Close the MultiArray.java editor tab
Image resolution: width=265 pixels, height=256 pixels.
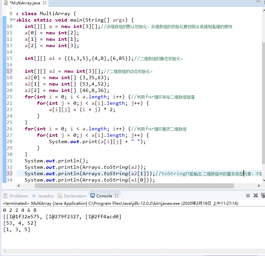45,3
